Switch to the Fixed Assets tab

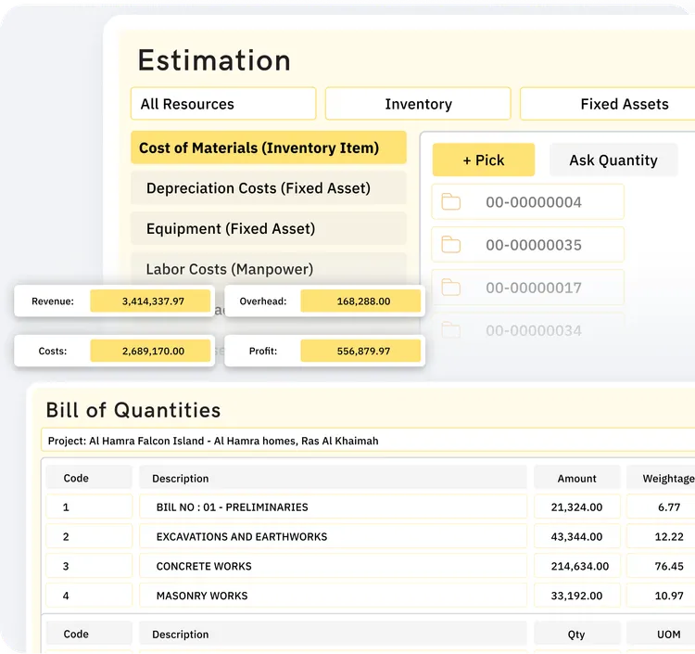[x=607, y=104]
